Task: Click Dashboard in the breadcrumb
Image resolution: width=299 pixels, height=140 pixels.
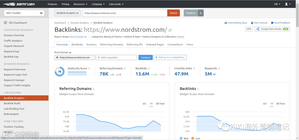Action: click(60, 23)
